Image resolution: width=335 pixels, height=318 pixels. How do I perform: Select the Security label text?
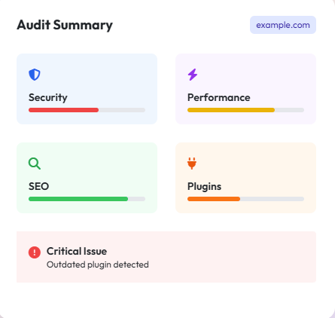tap(48, 97)
